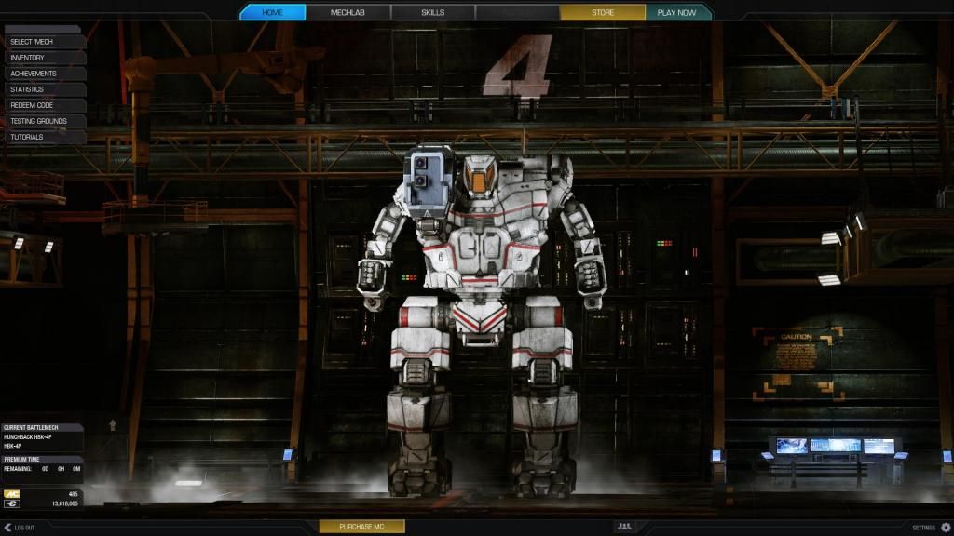
Task: Go to the Skills tab
Action: tap(432, 12)
